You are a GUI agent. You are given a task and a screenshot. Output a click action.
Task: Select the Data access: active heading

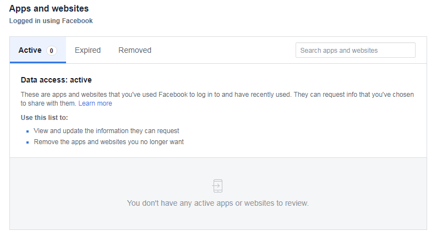[x=56, y=80]
